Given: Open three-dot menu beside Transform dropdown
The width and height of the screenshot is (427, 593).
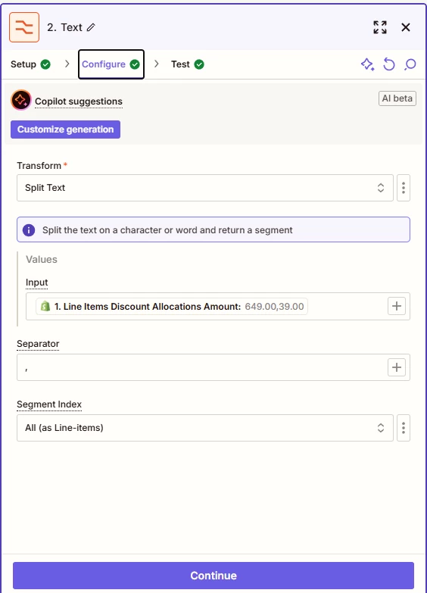Looking at the screenshot, I should point(404,188).
